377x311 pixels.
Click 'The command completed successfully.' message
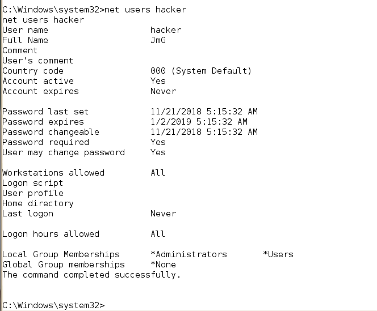91,275
